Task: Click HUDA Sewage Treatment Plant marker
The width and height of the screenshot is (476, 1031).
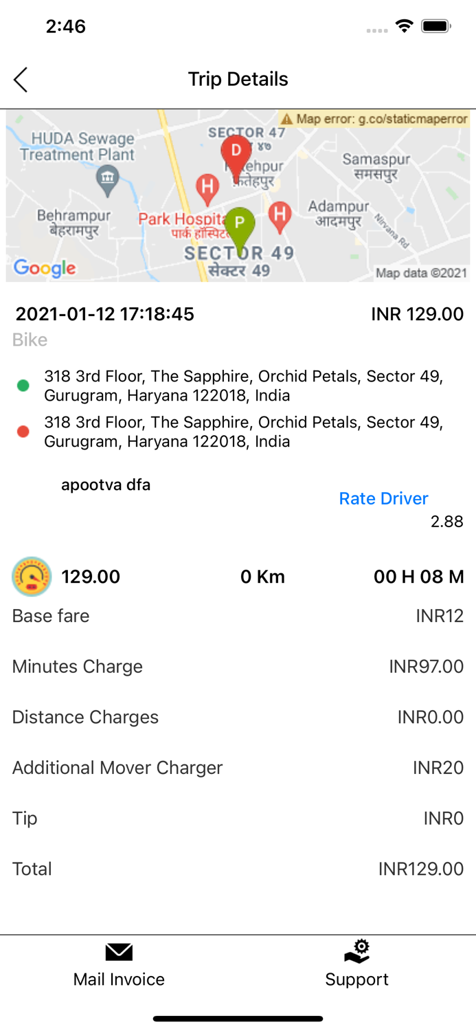Action: [107, 179]
